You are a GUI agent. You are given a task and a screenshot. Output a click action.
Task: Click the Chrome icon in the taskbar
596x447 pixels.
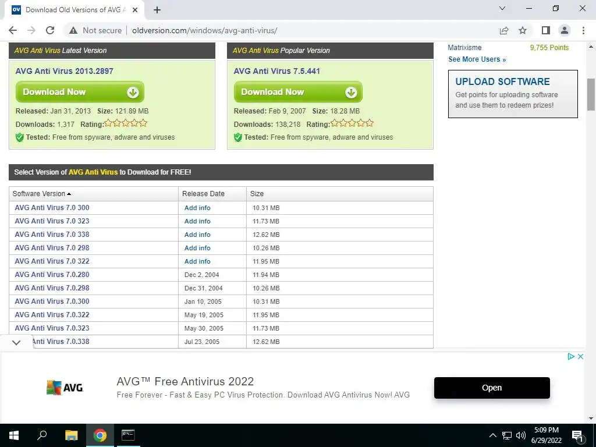(x=100, y=435)
